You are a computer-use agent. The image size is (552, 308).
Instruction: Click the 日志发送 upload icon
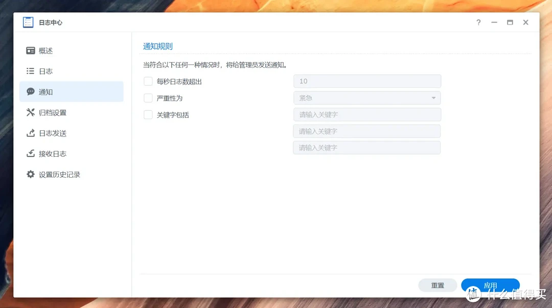tap(31, 133)
